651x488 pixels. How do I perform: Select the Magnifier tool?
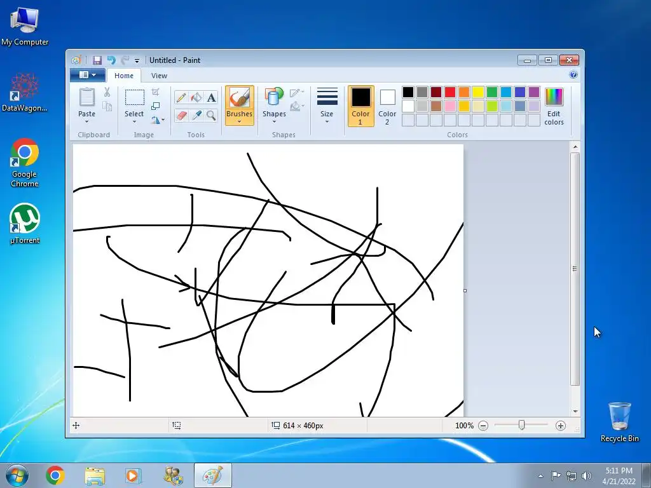(211, 115)
